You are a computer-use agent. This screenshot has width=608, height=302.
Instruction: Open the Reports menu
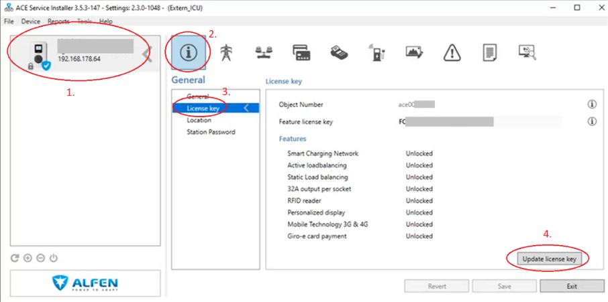point(58,21)
